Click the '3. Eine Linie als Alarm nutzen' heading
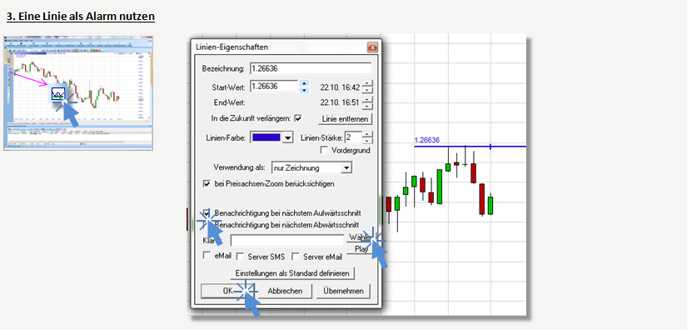687x330 pixels. coord(81,17)
